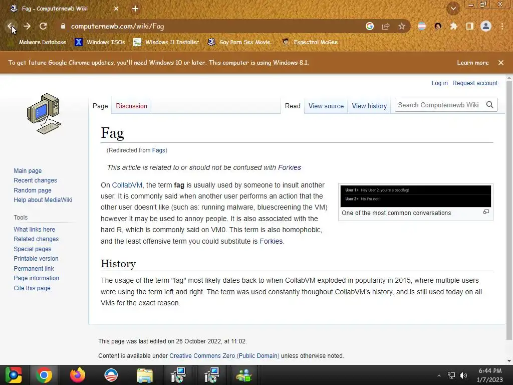The width and height of the screenshot is (513, 385).
Task: Open the Windows 11 Installer bookmark
Action: tap(166, 42)
